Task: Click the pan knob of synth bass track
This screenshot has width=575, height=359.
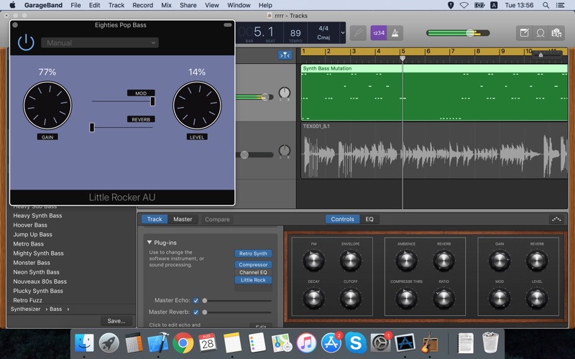Action: (285, 93)
